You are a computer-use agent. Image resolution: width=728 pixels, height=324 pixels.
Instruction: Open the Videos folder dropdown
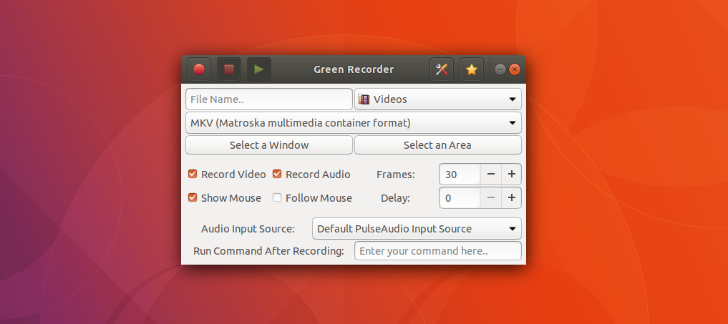pyautogui.click(x=438, y=99)
